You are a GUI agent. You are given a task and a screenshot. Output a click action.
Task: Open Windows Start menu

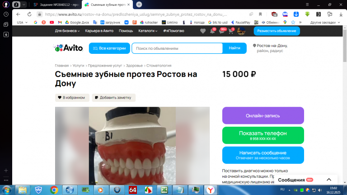[x=6, y=190]
